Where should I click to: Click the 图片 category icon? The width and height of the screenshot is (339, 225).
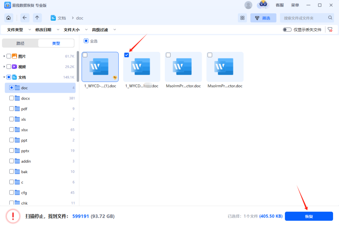click(14, 56)
